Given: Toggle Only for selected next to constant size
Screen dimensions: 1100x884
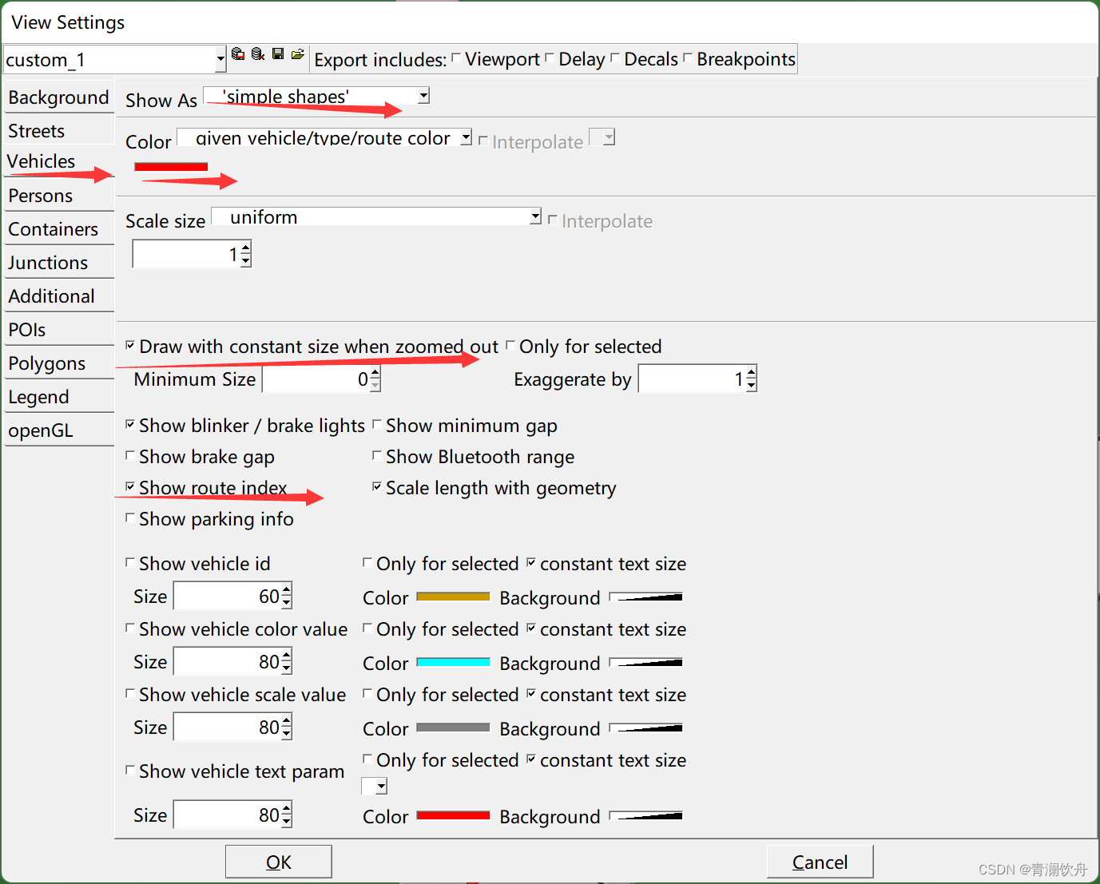Looking at the screenshot, I should [x=510, y=345].
